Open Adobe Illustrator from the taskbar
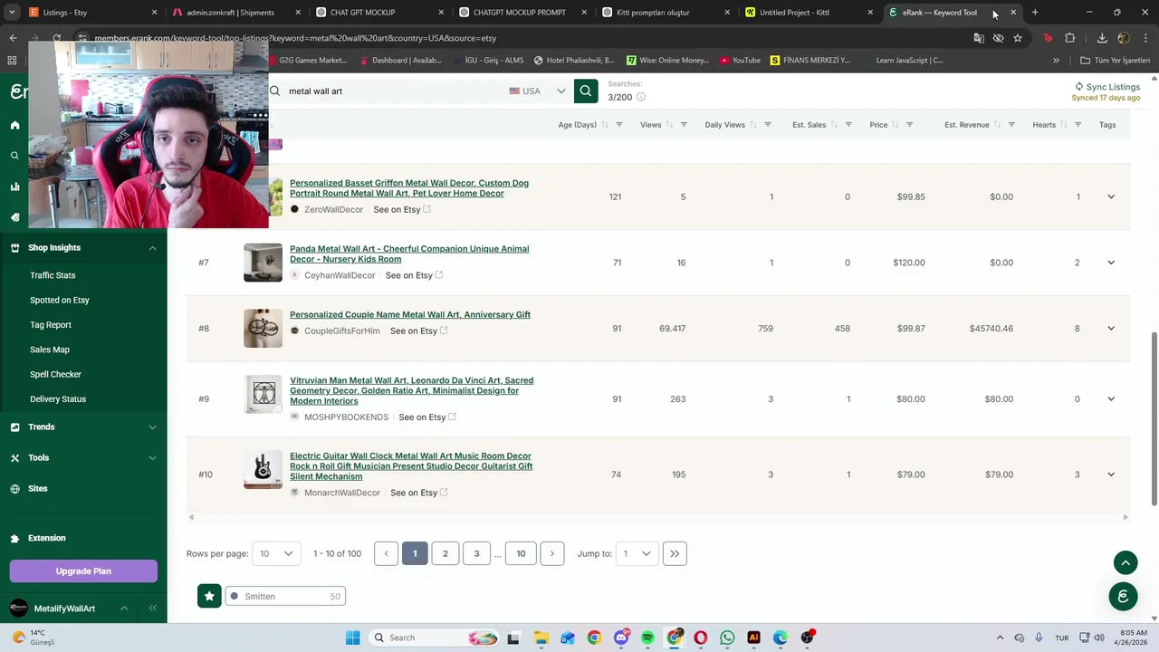 pyautogui.click(x=753, y=638)
